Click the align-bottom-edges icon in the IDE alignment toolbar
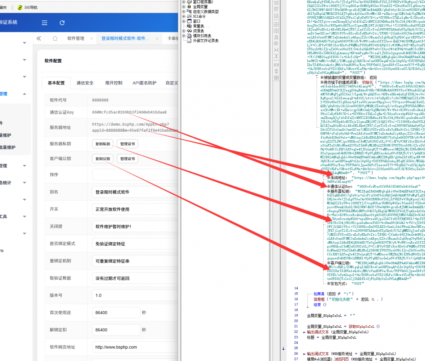Image resolution: width=425 pixels, height=361 pixels. [x=276, y=15]
